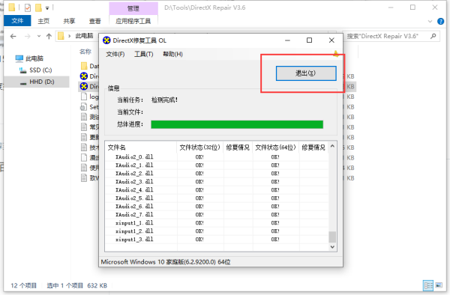450x295 pixels.
Task: Open the 工具(T) menu in DirectX tool
Action: point(144,54)
